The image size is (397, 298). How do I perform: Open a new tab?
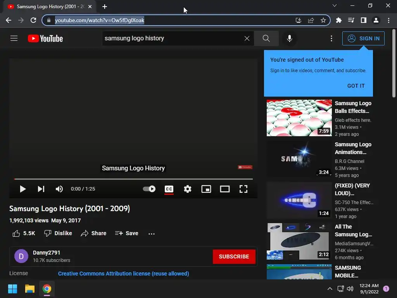pos(105,7)
